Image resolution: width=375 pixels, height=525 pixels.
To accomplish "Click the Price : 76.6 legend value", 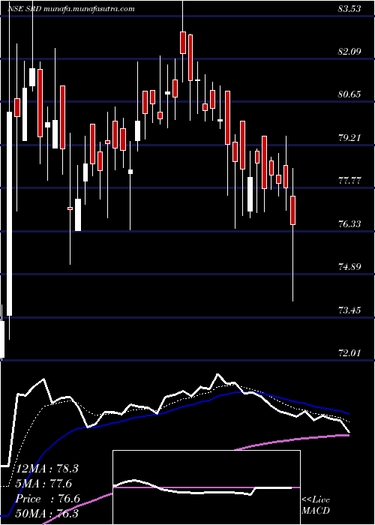I will pos(48,499).
